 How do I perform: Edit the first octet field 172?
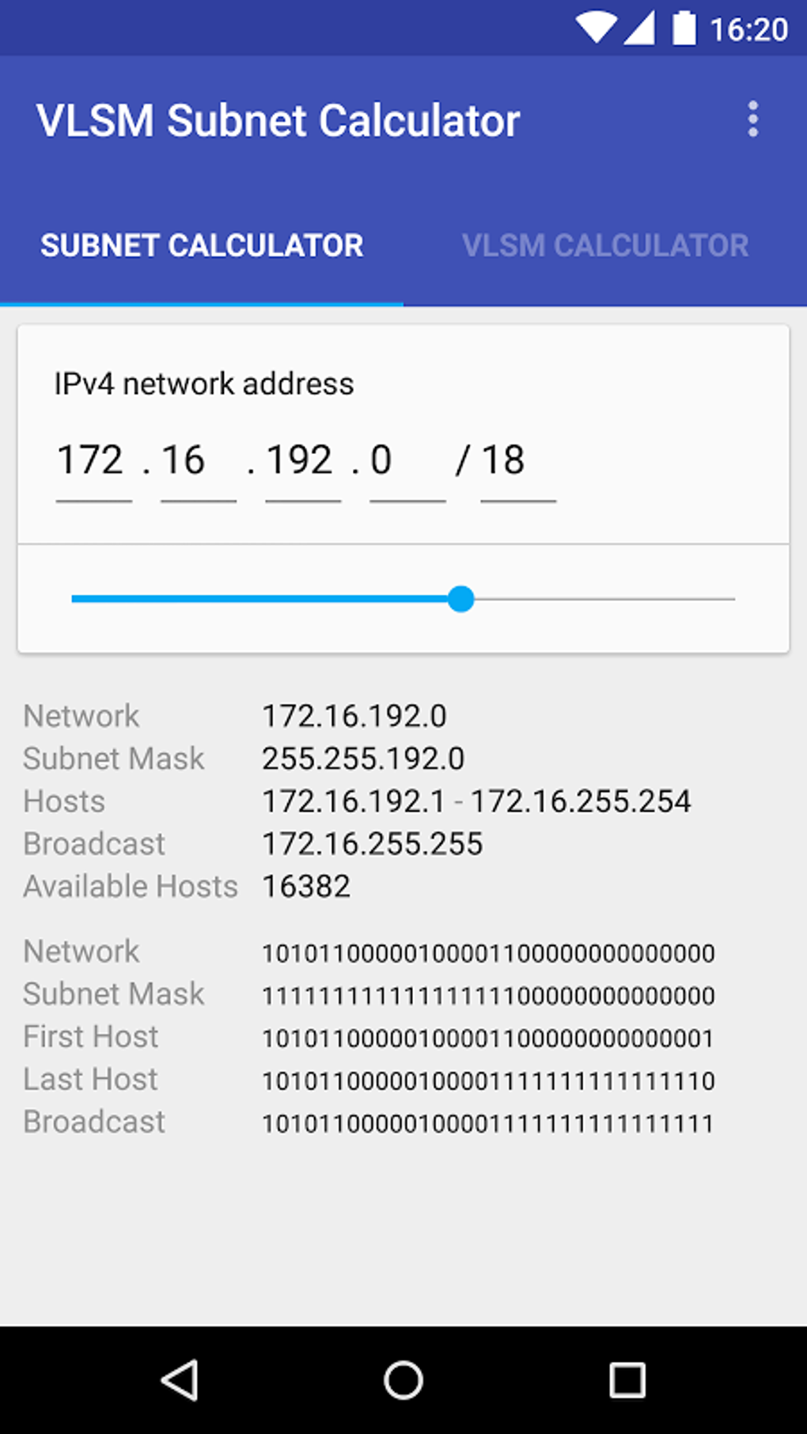[x=93, y=461]
